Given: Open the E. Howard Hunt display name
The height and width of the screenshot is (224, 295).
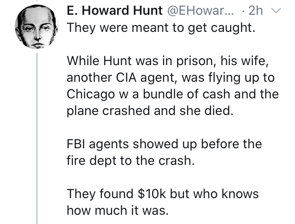Looking at the screenshot, I should pyautogui.click(x=115, y=10).
